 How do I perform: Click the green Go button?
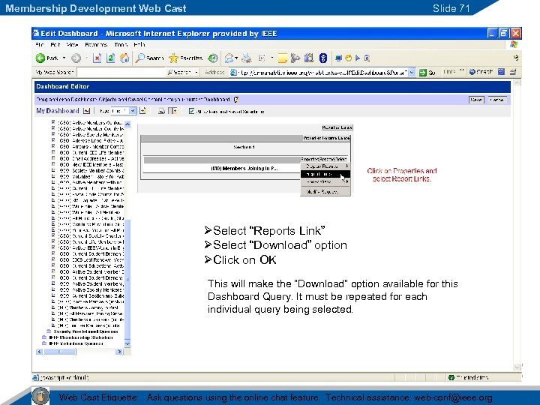pos(427,72)
